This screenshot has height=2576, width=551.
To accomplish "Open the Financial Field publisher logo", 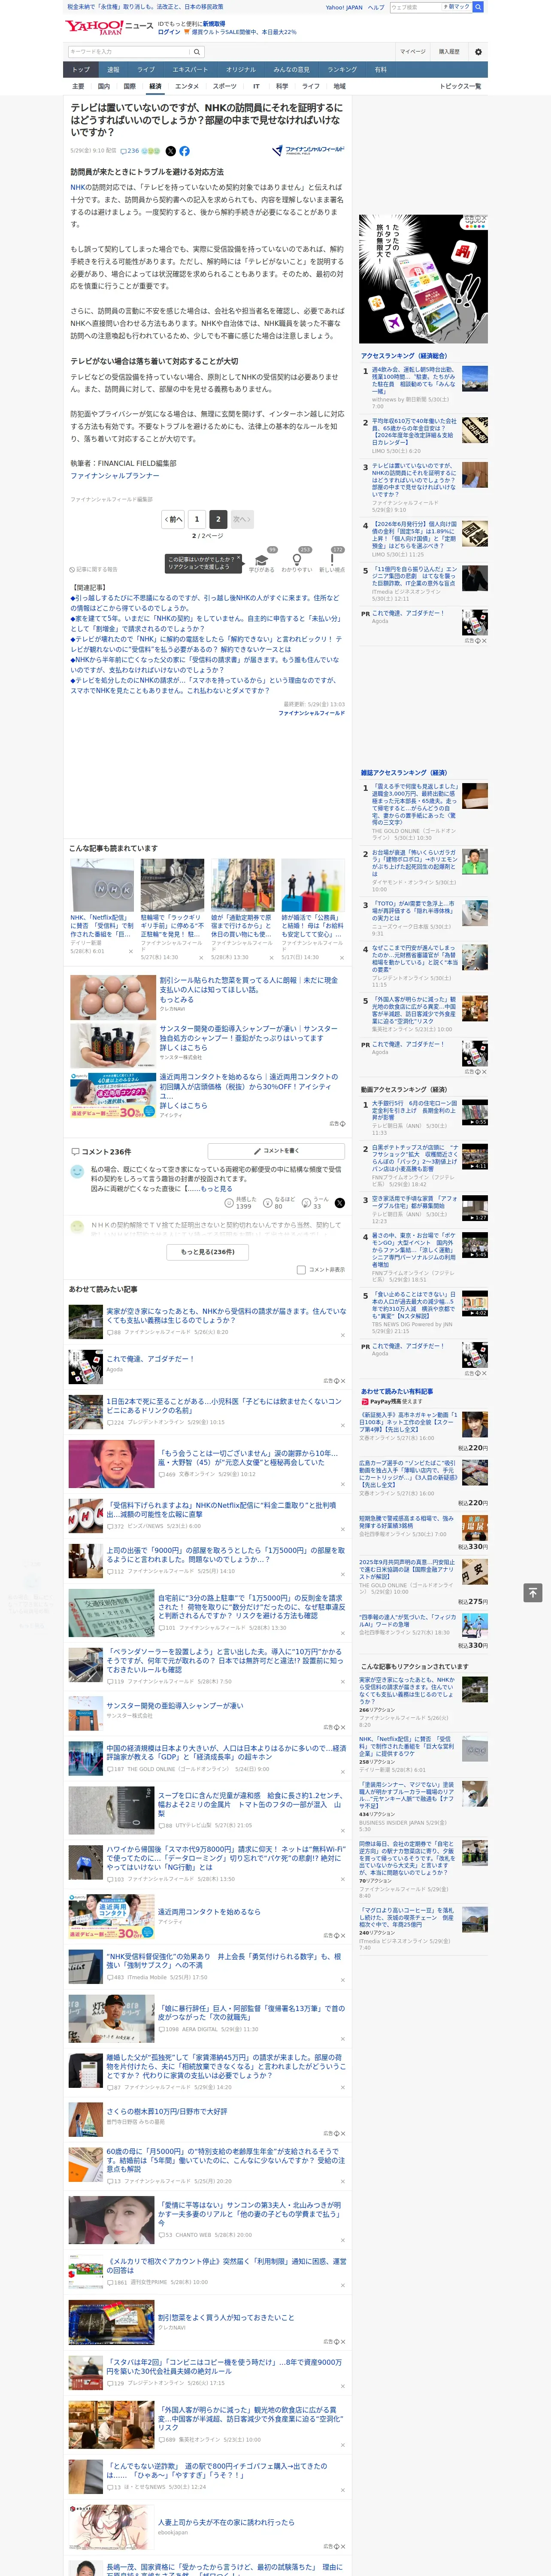I will coord(308,151).
